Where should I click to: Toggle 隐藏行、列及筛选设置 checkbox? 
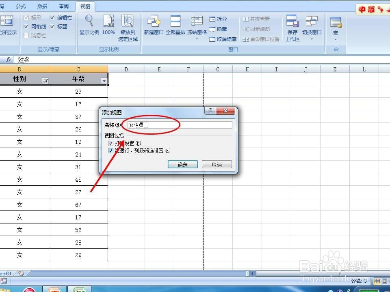tap(110, 150)
